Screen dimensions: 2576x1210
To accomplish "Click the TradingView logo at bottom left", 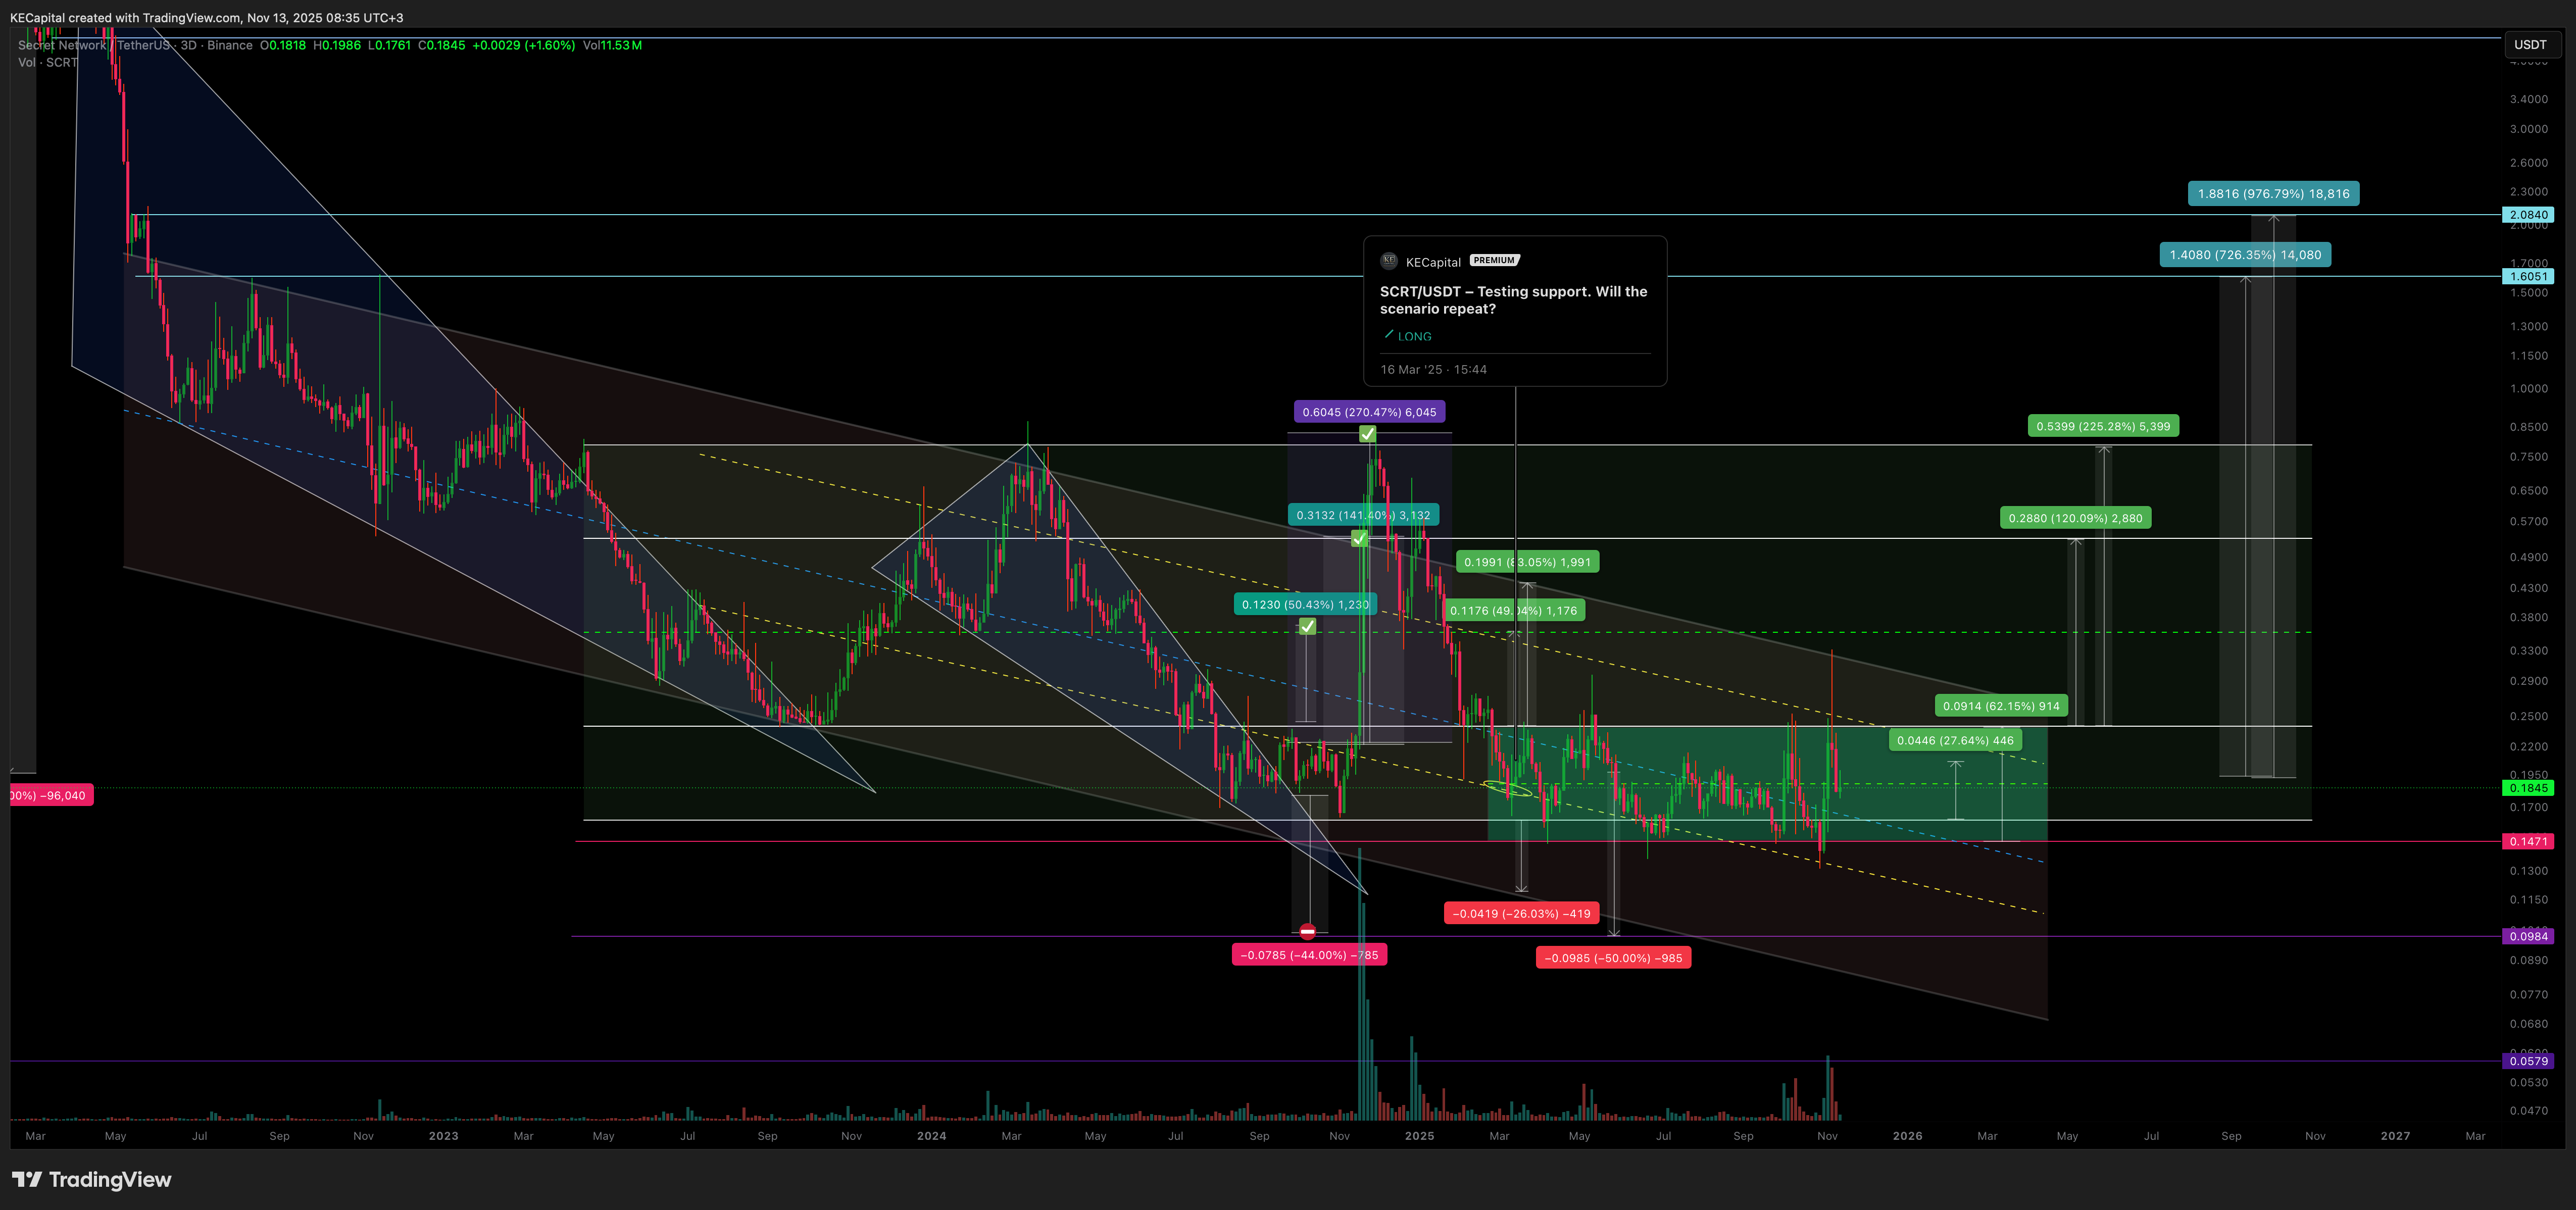I will pyautogui.click(x=91, y=1180).
